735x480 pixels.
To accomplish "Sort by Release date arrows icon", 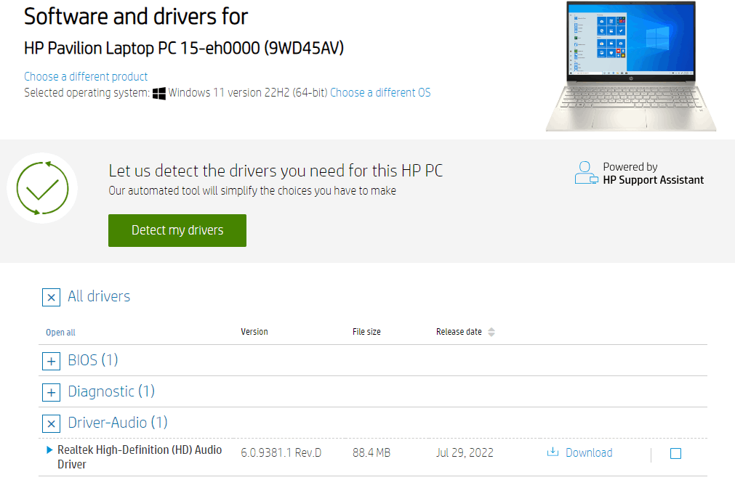I will coord(491,332).
